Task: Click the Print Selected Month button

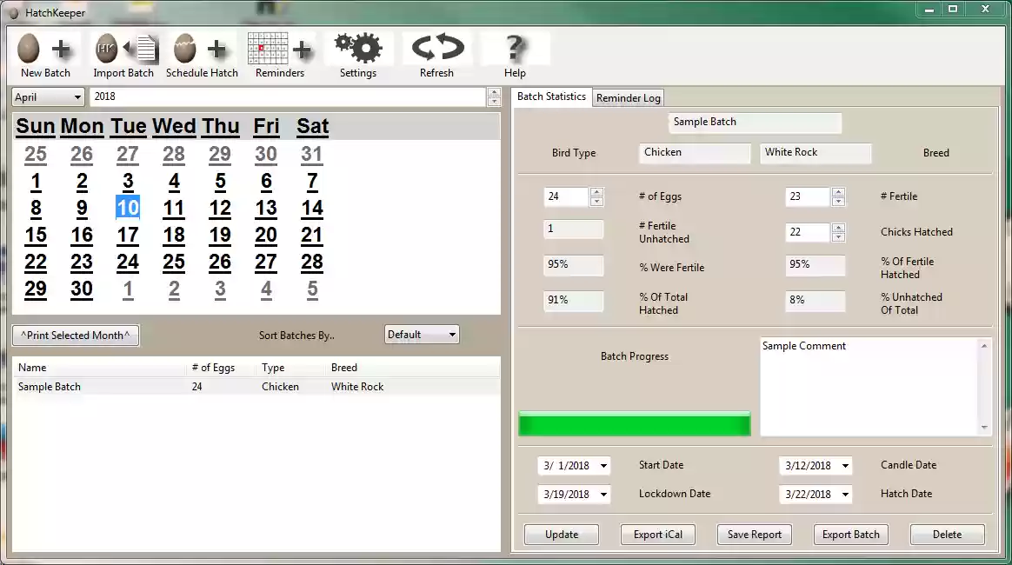Action: tap(75, 335)
